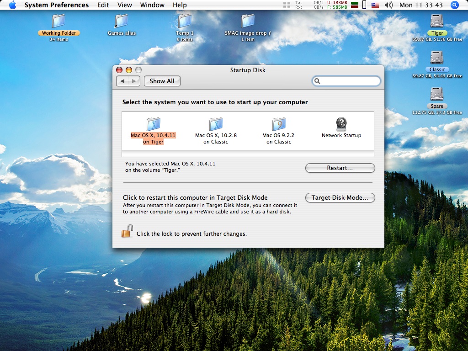
Task: Click the menu bar clock Mon 11 33 43
Action: click(x=421, y=5)
